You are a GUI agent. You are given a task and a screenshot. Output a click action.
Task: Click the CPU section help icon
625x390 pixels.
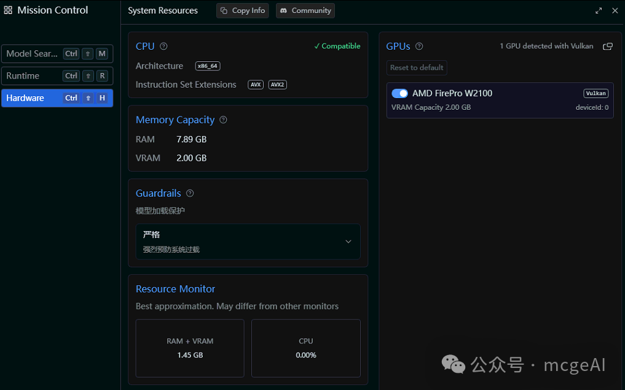[x=163, y=46]
